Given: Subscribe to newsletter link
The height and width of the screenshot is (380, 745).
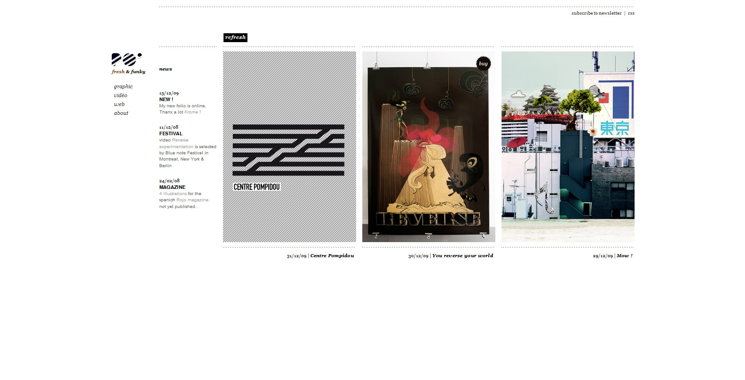Looking at the screenshot, I should click(x=596, y=13).
